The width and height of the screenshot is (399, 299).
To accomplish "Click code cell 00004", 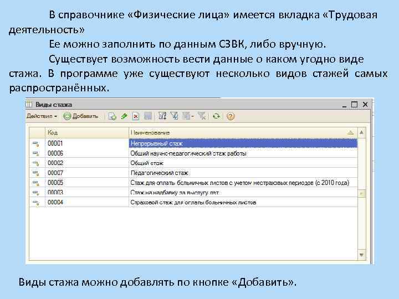I will (87, 202).
